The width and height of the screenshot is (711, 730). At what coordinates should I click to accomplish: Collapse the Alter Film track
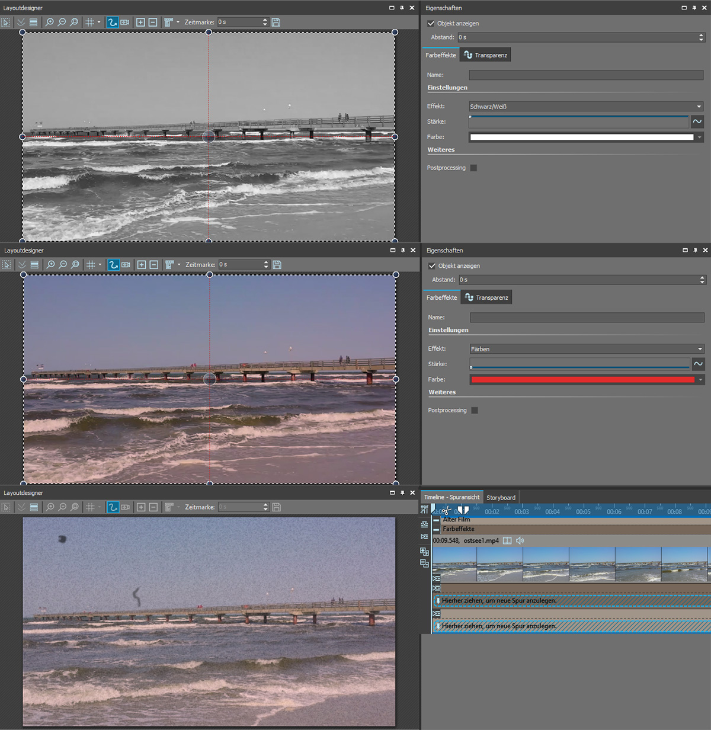[x=437, y=520]
